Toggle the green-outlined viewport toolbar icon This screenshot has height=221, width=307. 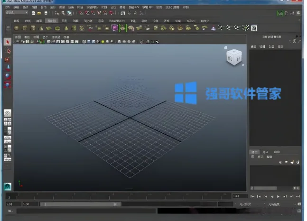(40, 42)
